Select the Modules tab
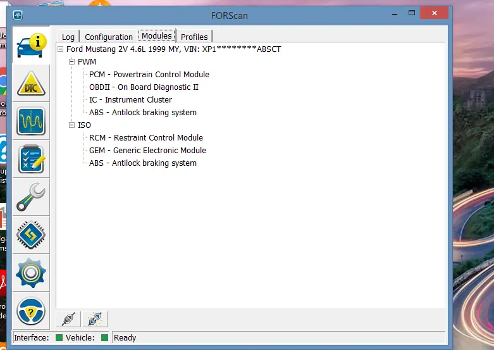The image size is (494, 350). tap(157, 35)
